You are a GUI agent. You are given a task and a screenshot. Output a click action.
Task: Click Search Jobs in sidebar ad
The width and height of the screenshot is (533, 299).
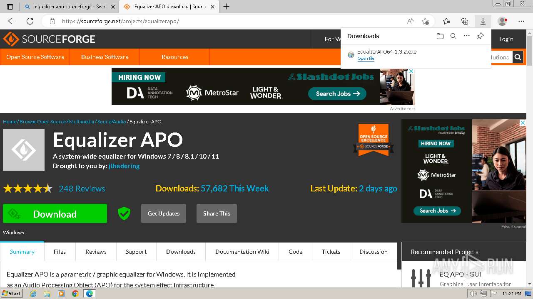click(437, 211)
